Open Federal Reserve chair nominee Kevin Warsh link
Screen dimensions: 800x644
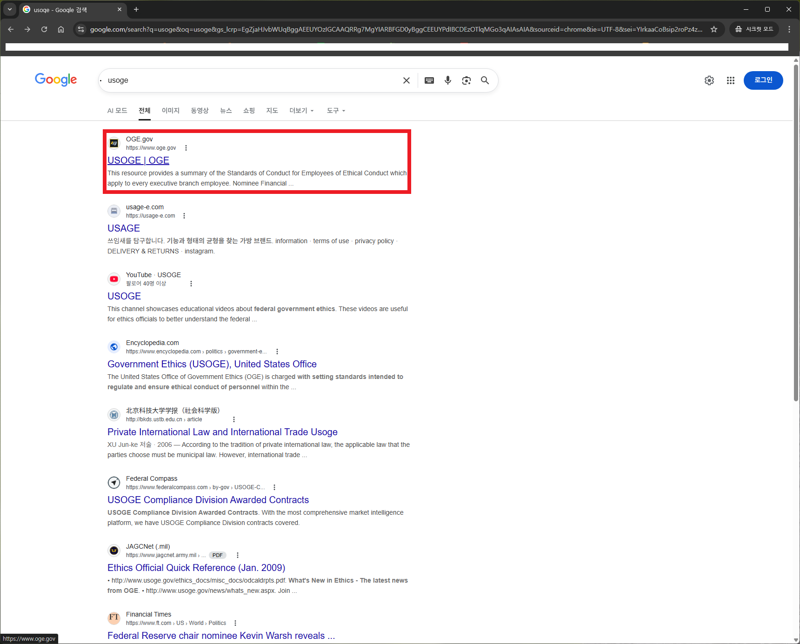pyautogui.click(x=221, y=636)
